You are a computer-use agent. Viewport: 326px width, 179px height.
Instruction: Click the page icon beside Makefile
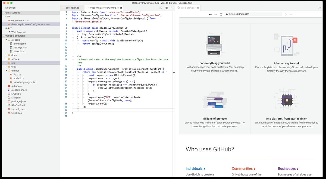[x=9, y=97]
